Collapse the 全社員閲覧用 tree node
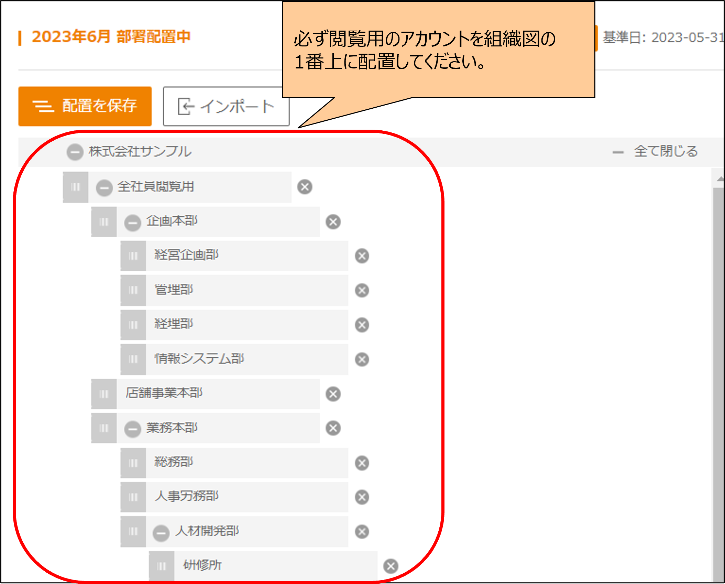725x584 pixels. [x=104, y=188]
